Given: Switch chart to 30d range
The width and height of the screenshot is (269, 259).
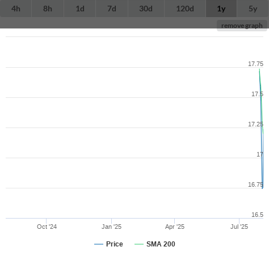Looking at the screenshot, I should click(146, 9).
